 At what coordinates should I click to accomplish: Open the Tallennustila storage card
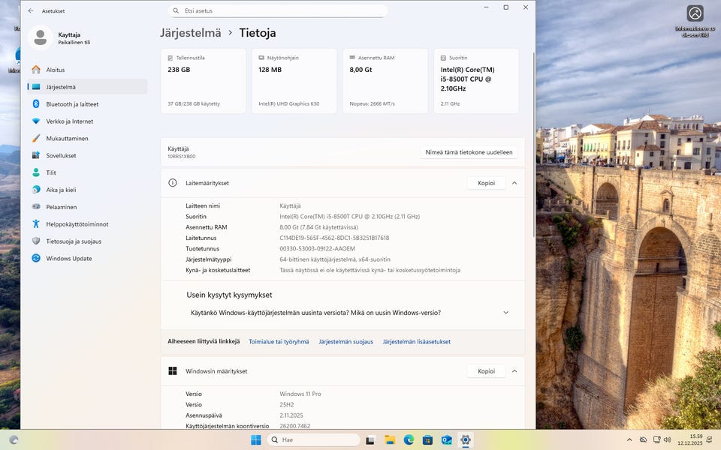(203, 81)
